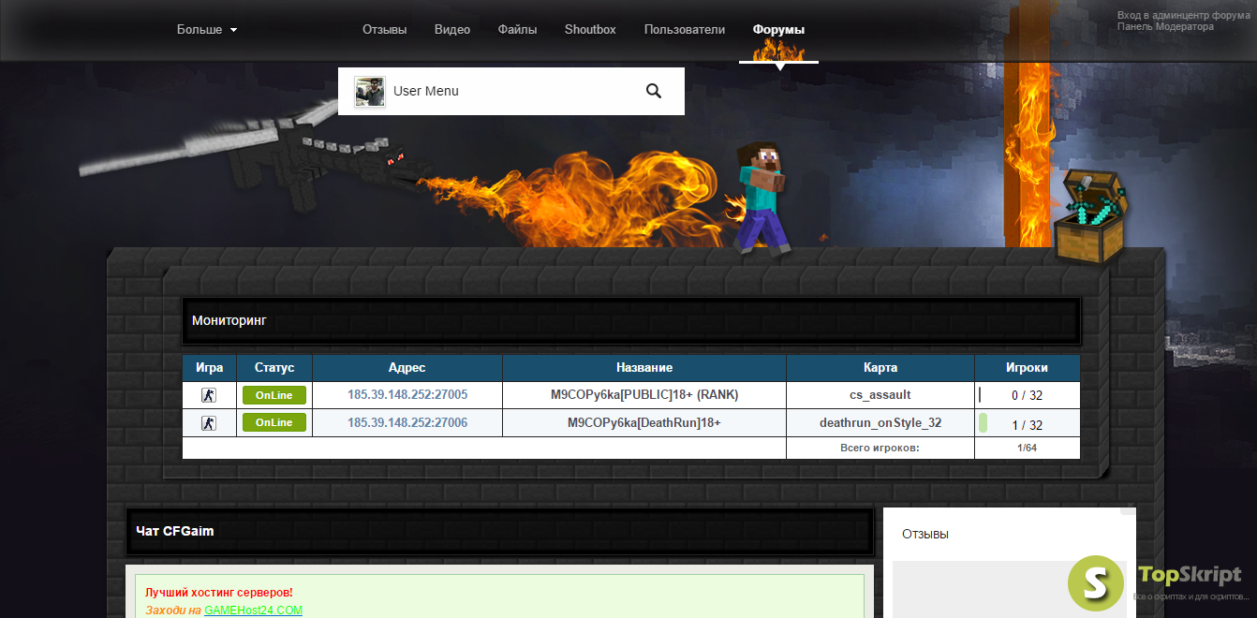Open the Файлы navigation item
This screenshot has width=1257, height=618.
(x=517, y=29)
